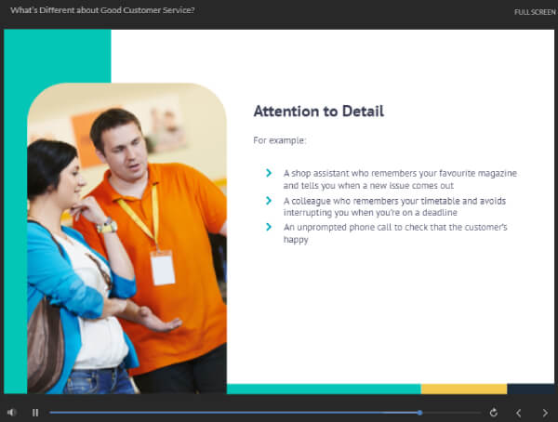Advance to the next slide

point(545,412)
